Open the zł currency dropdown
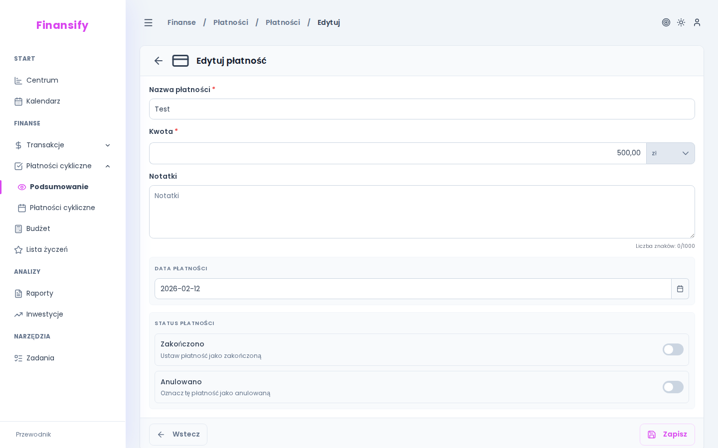718x448 pixels. 670,153
